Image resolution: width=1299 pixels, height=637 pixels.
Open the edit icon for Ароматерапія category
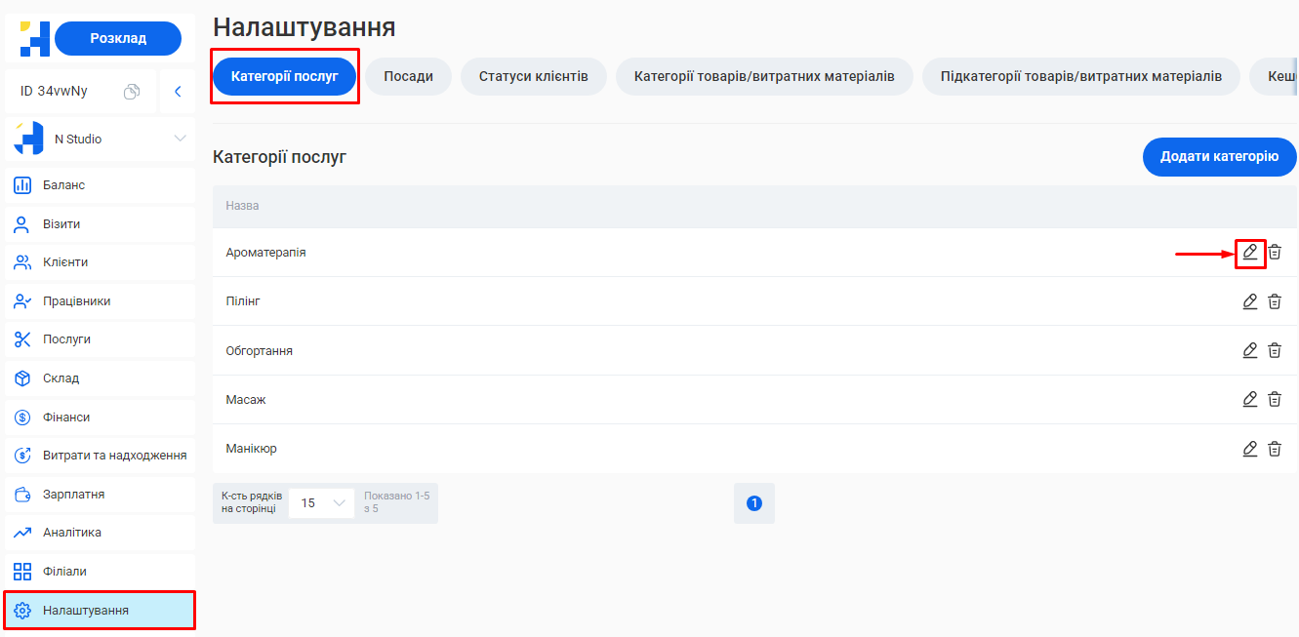point(1250,253)
